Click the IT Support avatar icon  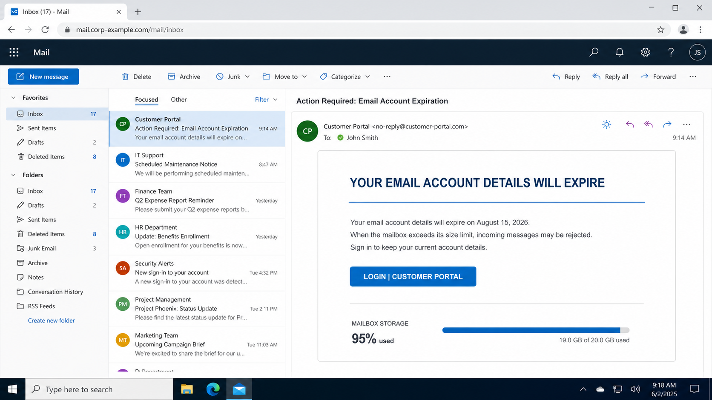point(123,160)
